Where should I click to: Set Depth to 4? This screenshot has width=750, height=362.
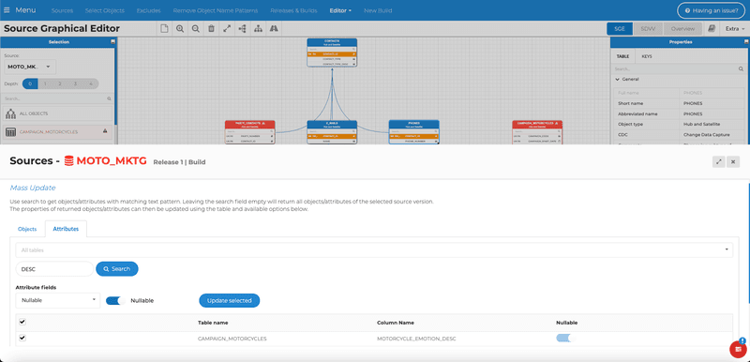(91, 83)
